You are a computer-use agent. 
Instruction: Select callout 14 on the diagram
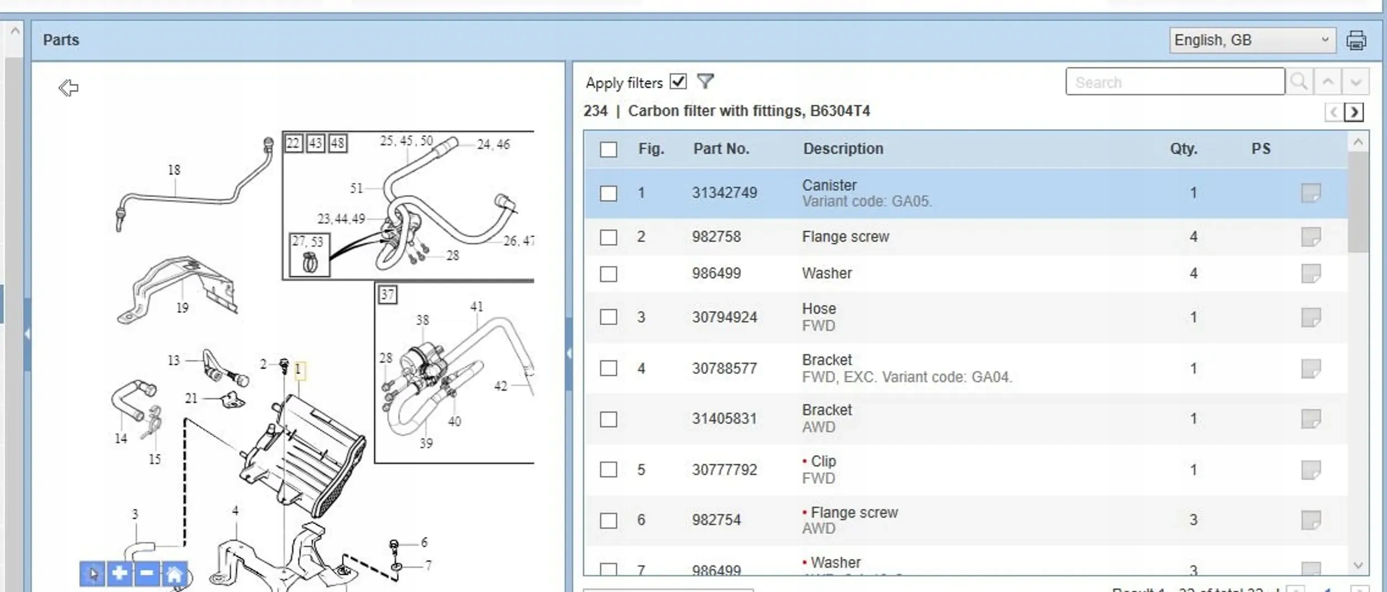tap(121, 439)
